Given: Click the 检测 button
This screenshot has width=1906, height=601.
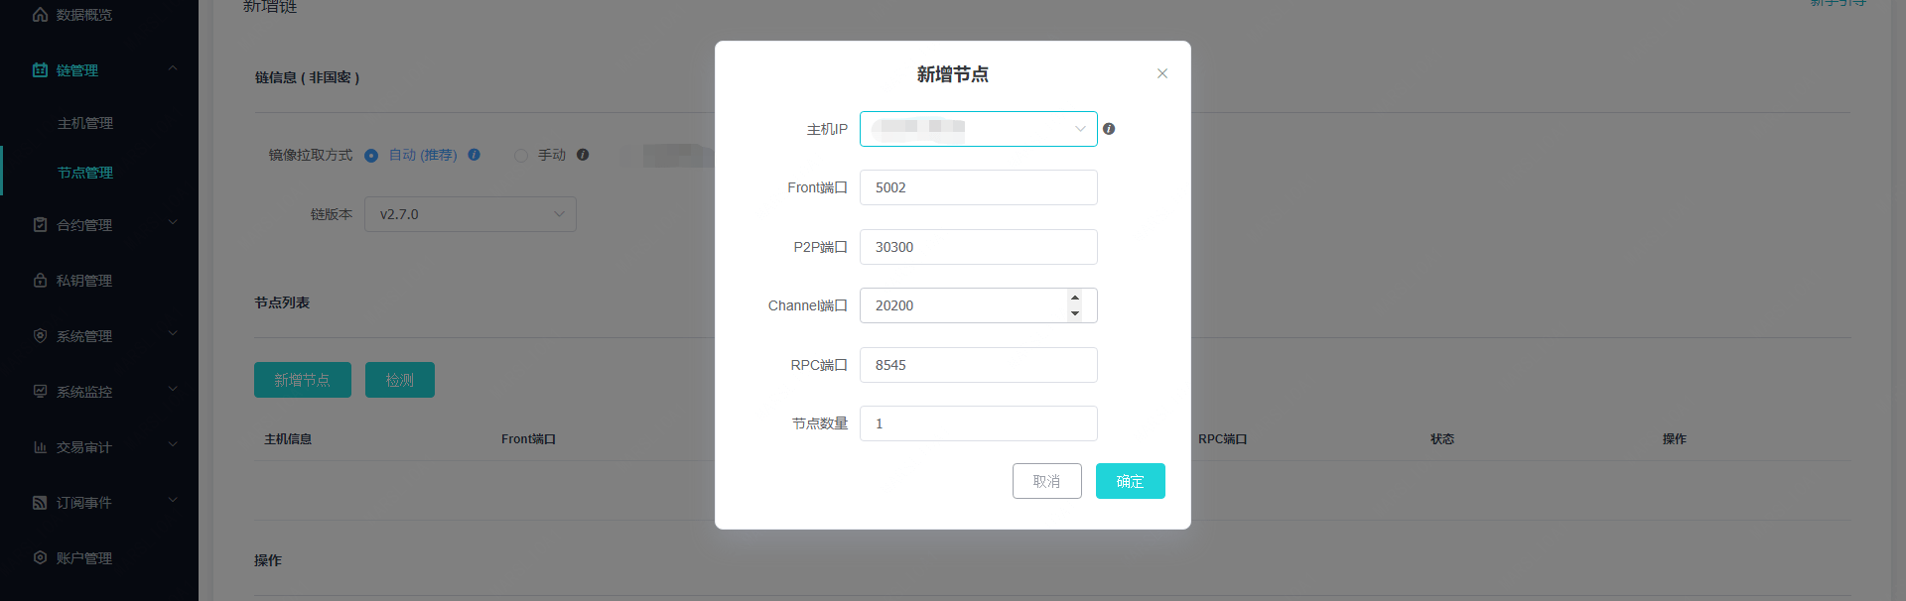Looking at the screenshot, I should [400, 380].
